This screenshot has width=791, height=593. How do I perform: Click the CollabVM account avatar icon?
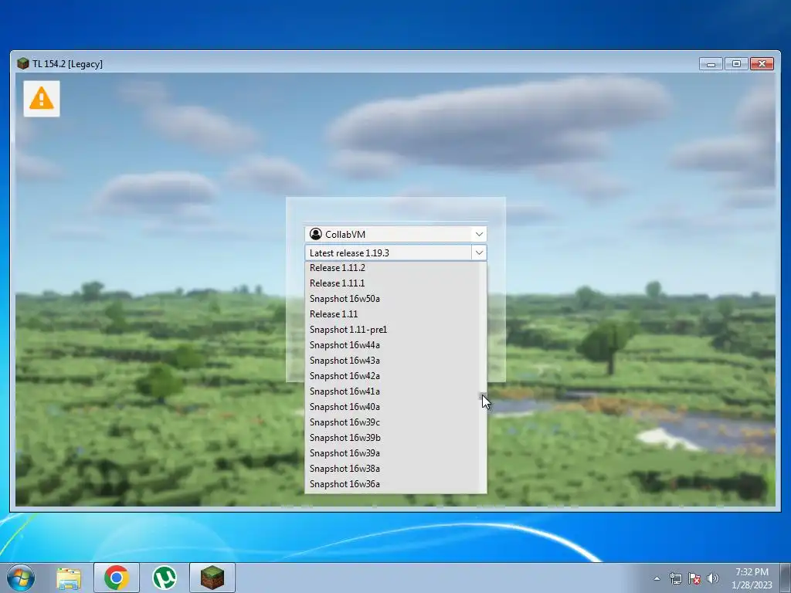[316, 234]
